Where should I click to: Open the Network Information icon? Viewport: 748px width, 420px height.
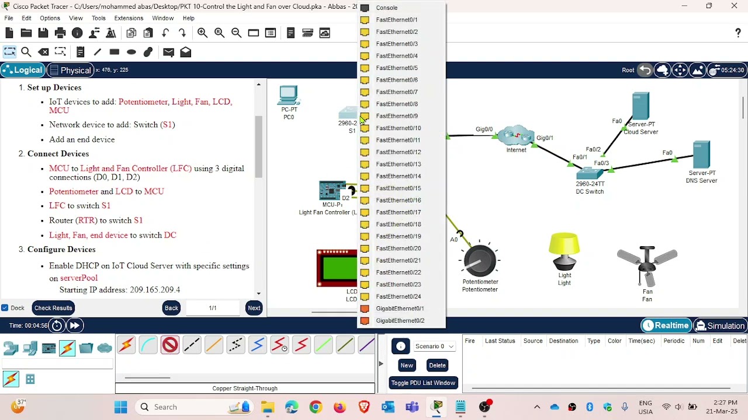[77, 33]
